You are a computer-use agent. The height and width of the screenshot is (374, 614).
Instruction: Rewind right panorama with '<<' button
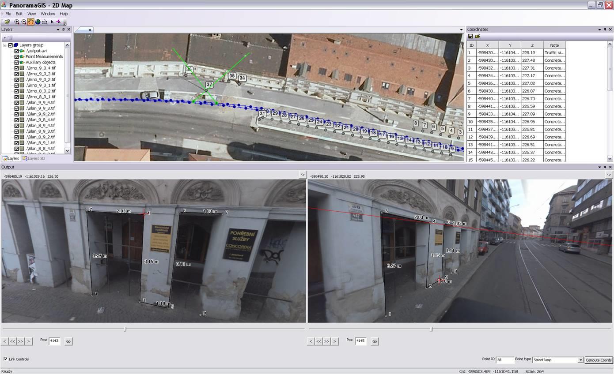pos(318,341)
